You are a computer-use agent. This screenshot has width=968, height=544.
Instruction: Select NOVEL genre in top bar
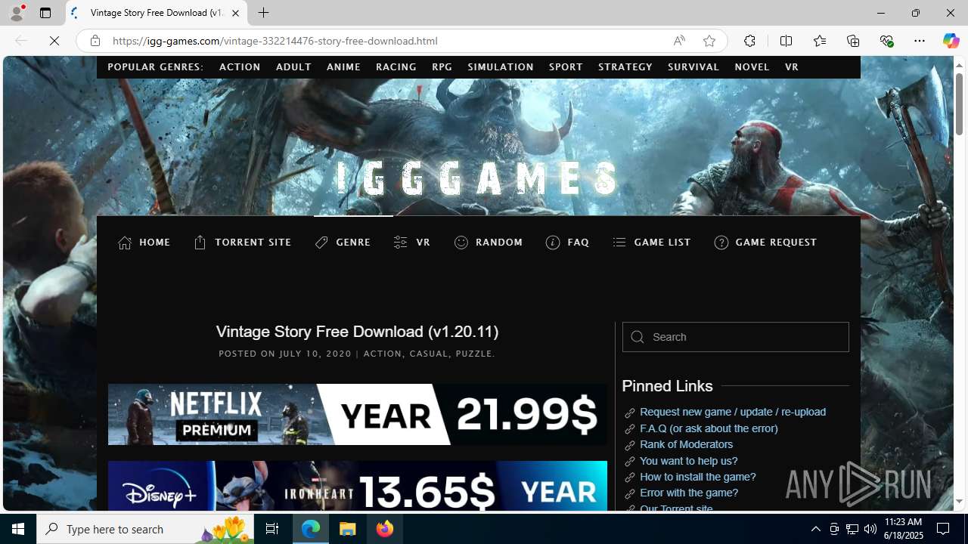coord(752,67)
